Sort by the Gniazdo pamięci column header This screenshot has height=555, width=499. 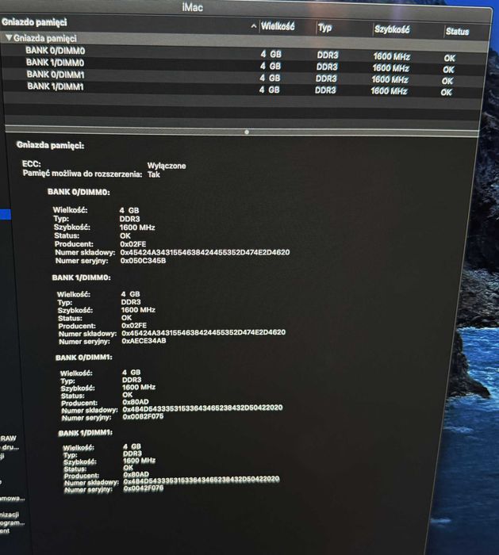coord(34,22)
